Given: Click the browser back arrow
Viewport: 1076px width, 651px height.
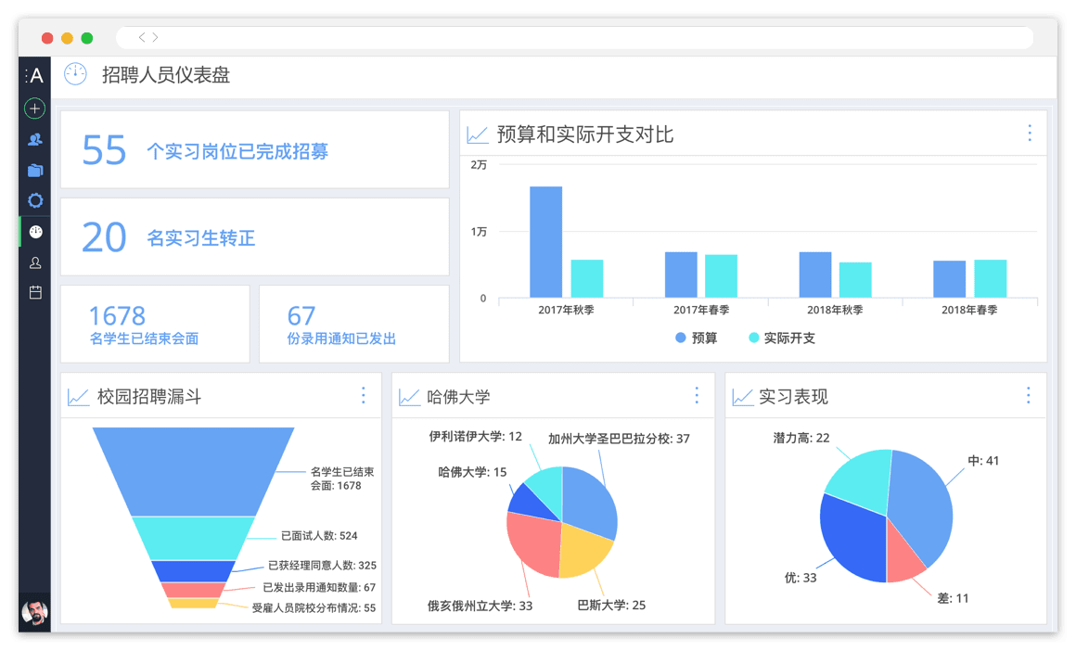Looking at the screenshot, I should 141,37.
